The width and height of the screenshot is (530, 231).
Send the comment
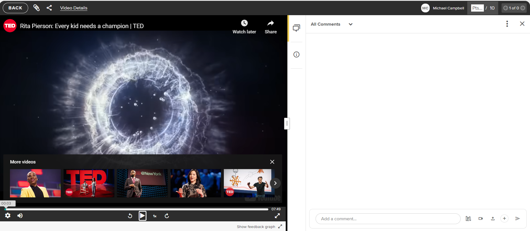tap(518, 219)
